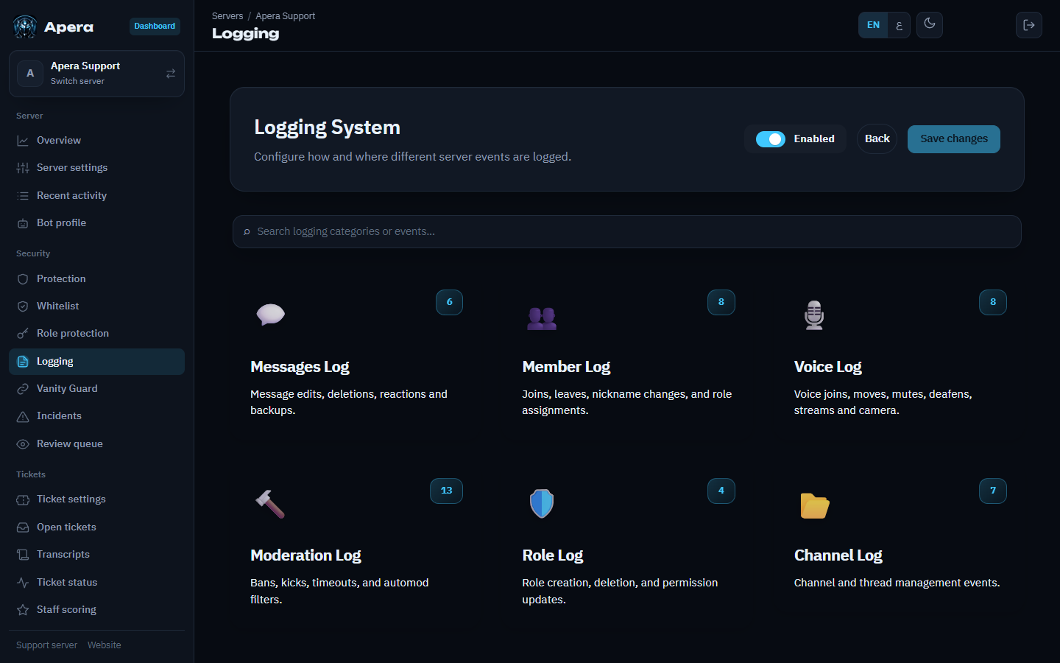
Task: Click the Messages Log speech bubble icon
Action: tap(270, 315)
